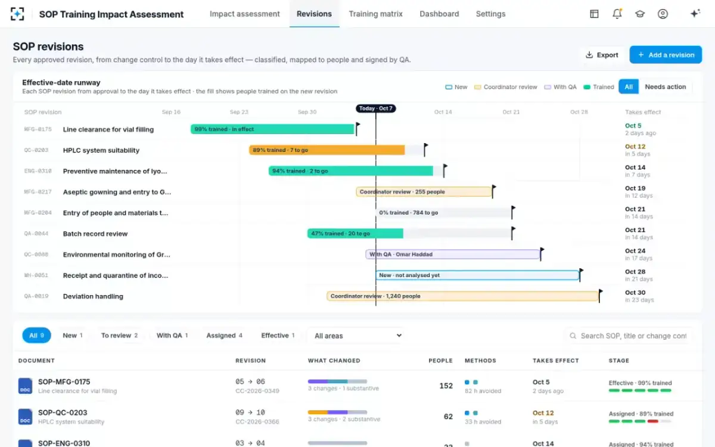Click the SOP-MFG-0175 document icon

click(x=25, y=386)
